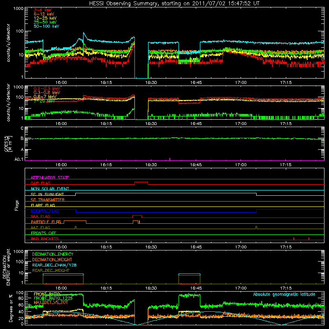Image resolution: width=329 pixels, height=329 pixels.
Task: Click the Flags vertical axis title
Action: coord(17,205)
